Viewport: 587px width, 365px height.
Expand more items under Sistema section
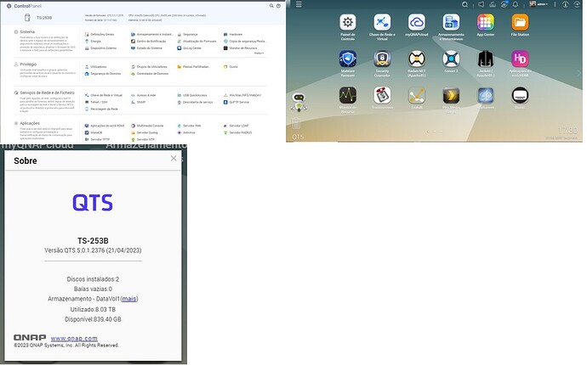tap(259, 53)
